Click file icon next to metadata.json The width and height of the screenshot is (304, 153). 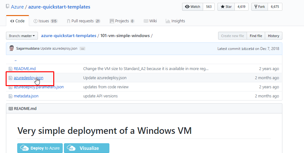point(10,96)
